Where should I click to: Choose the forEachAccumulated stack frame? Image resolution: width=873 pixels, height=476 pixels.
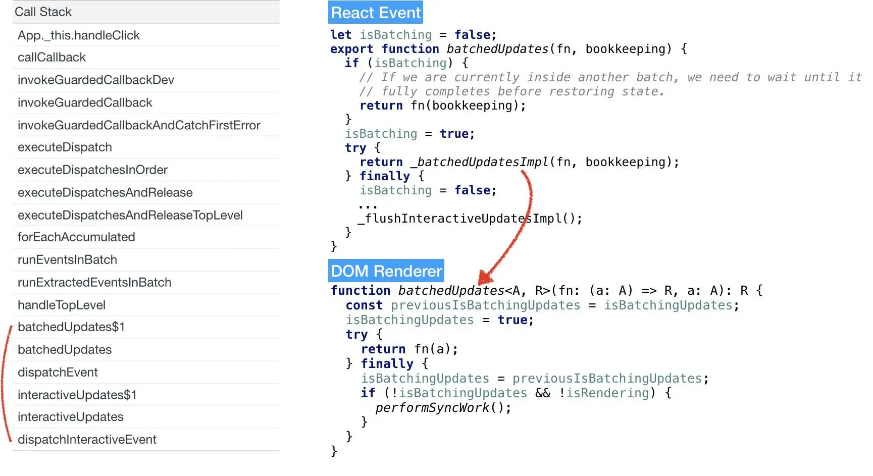[146, 237]
